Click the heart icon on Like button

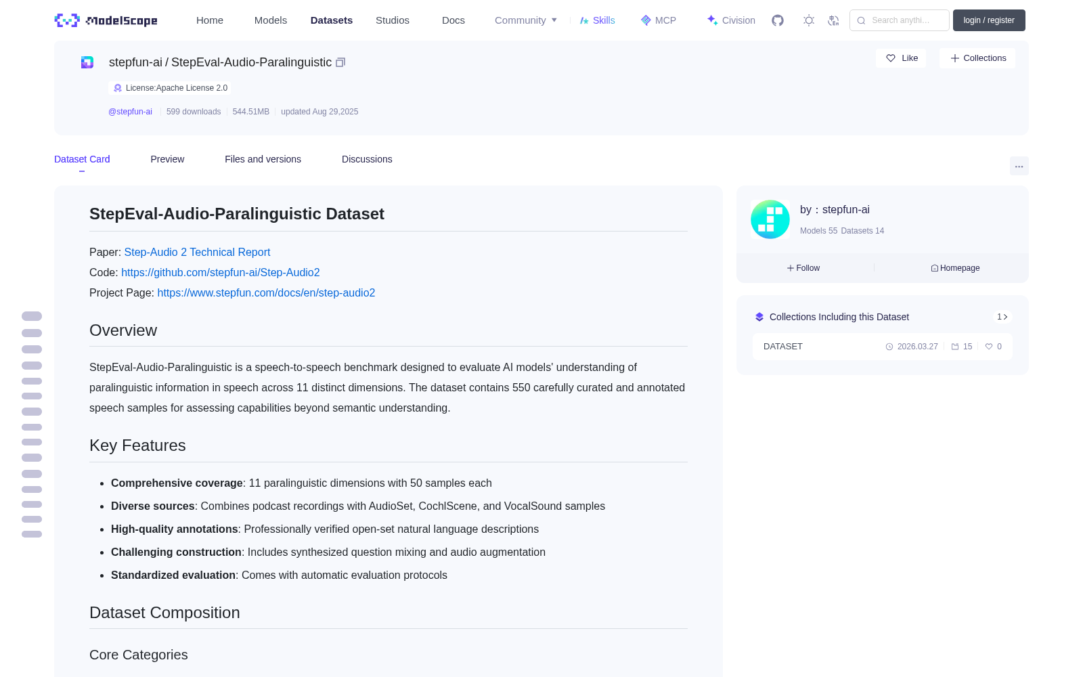(891, 58)
